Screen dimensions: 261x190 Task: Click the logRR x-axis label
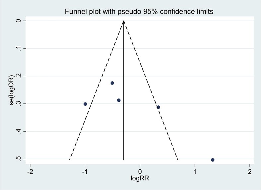point(140,179)
